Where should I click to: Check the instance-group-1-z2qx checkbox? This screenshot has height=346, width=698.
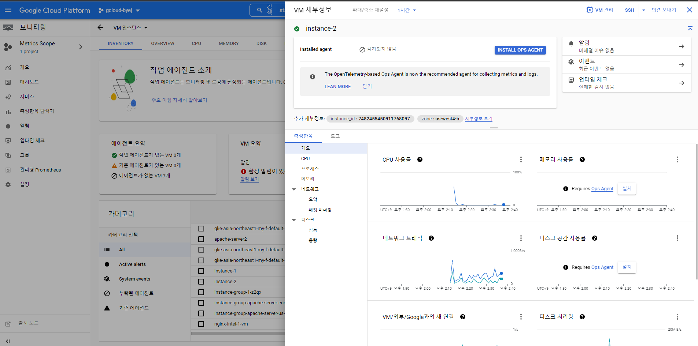[201, 292]
